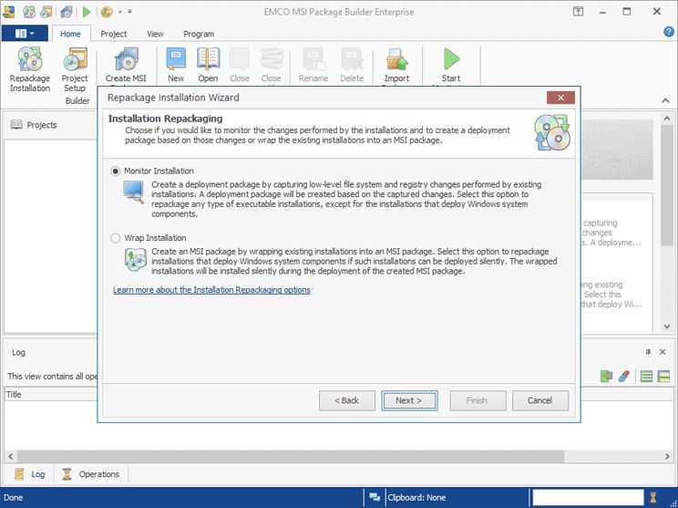Click the Import ribbon icon

click(x=396, y=59)
